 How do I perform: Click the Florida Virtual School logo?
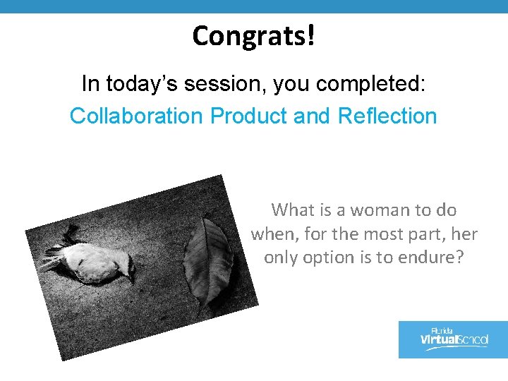(x=453, y=339)
